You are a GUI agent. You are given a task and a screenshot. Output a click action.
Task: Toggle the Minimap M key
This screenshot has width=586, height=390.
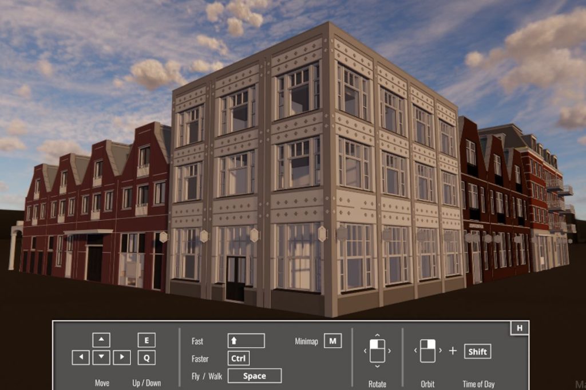pyautogui.click(x=332, y=341)
